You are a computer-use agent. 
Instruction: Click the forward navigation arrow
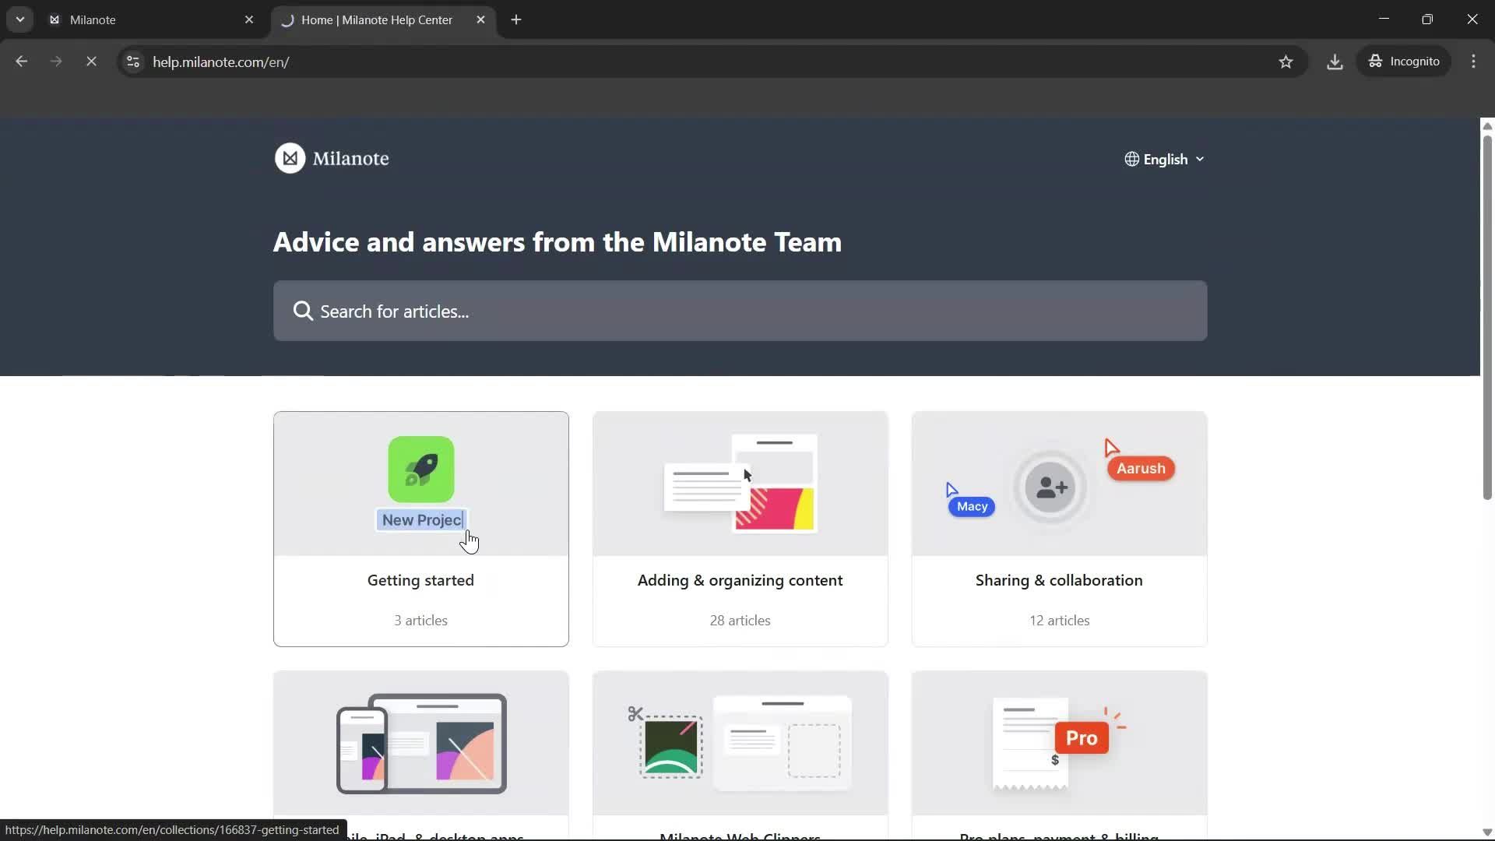coord(55,62)
